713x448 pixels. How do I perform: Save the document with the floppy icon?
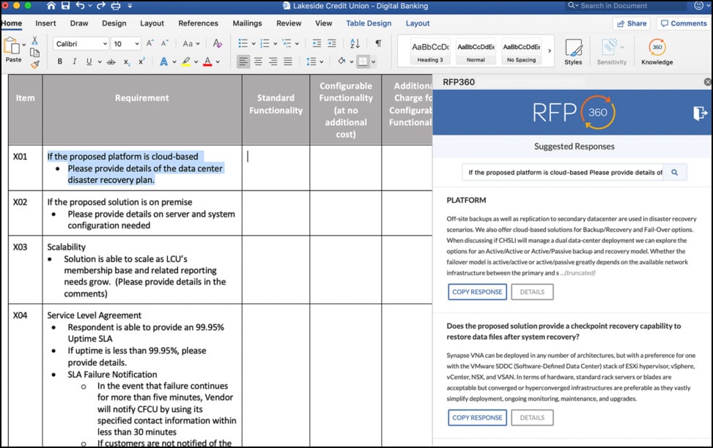65,6
